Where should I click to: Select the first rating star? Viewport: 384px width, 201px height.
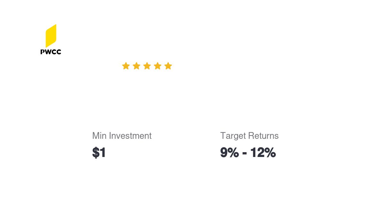click(126, 66)
